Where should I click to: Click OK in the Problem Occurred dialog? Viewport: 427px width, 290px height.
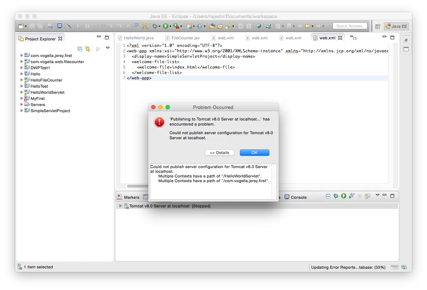point(254,153)
